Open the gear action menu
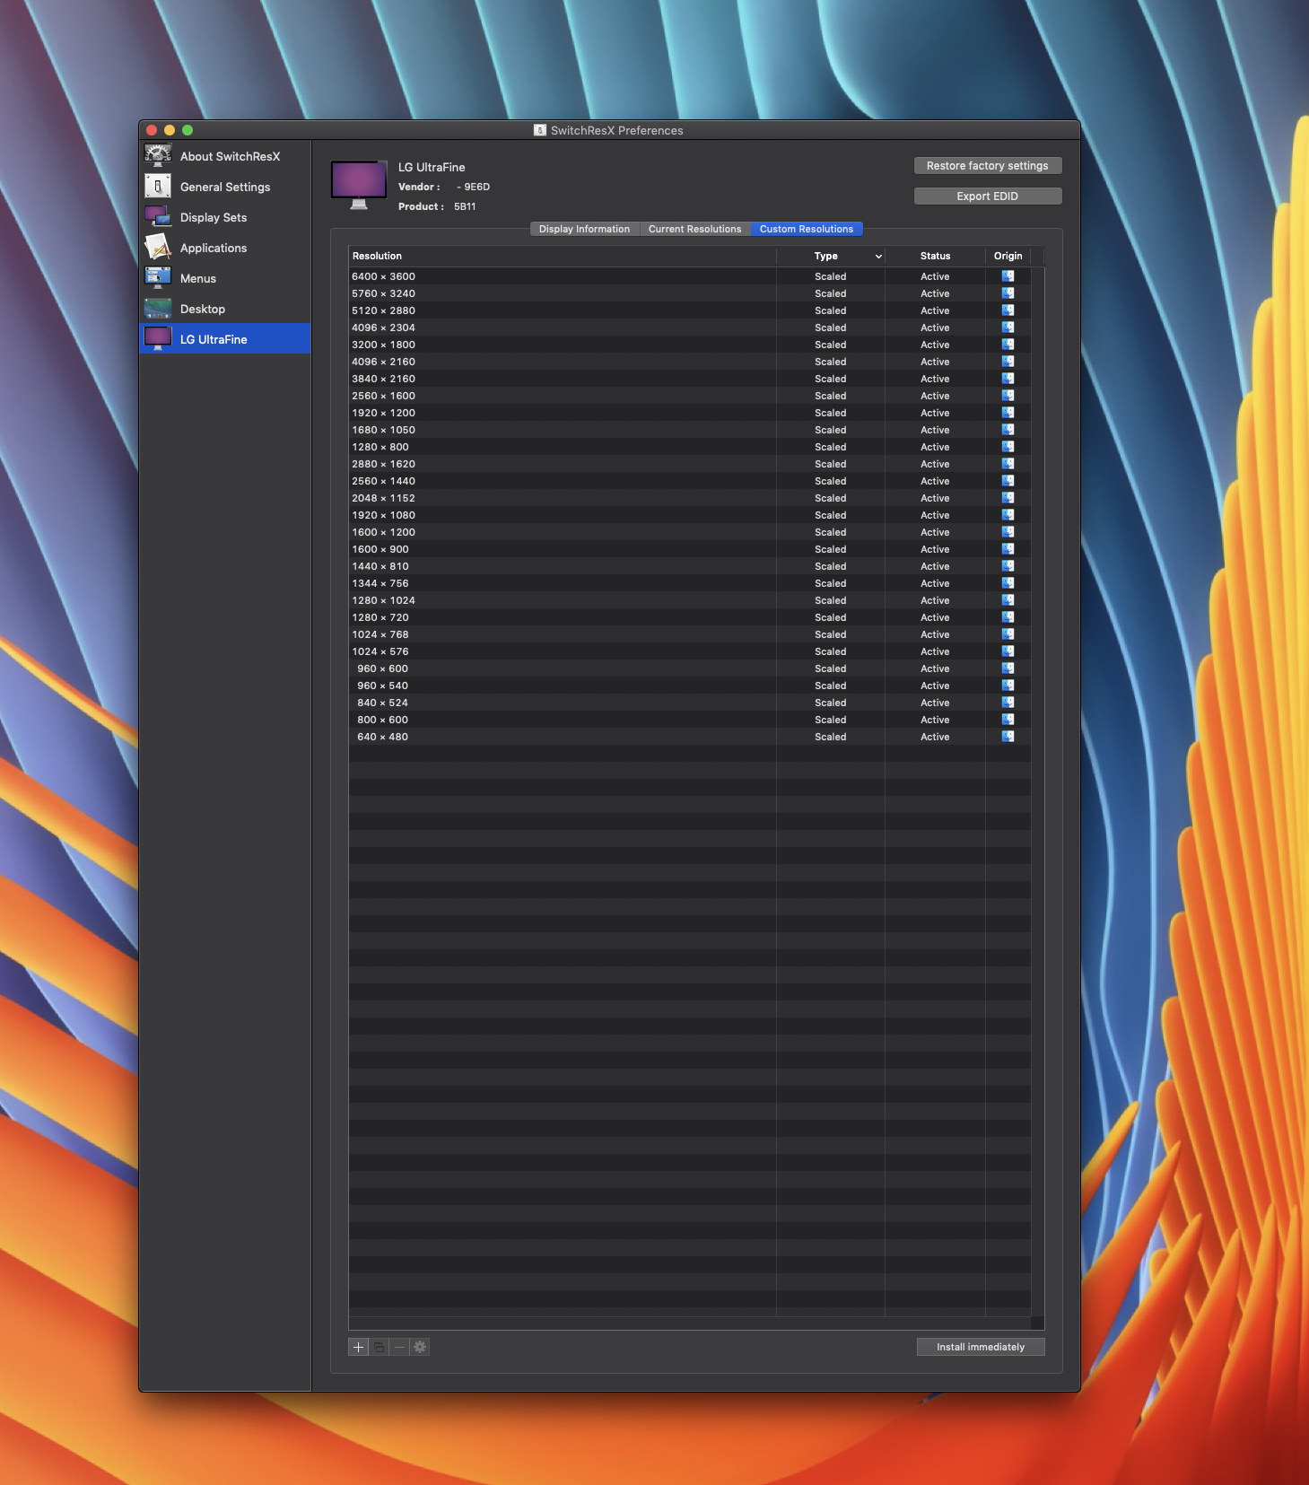This screenshot has height=1485, width=1309. click(420, 1347)
